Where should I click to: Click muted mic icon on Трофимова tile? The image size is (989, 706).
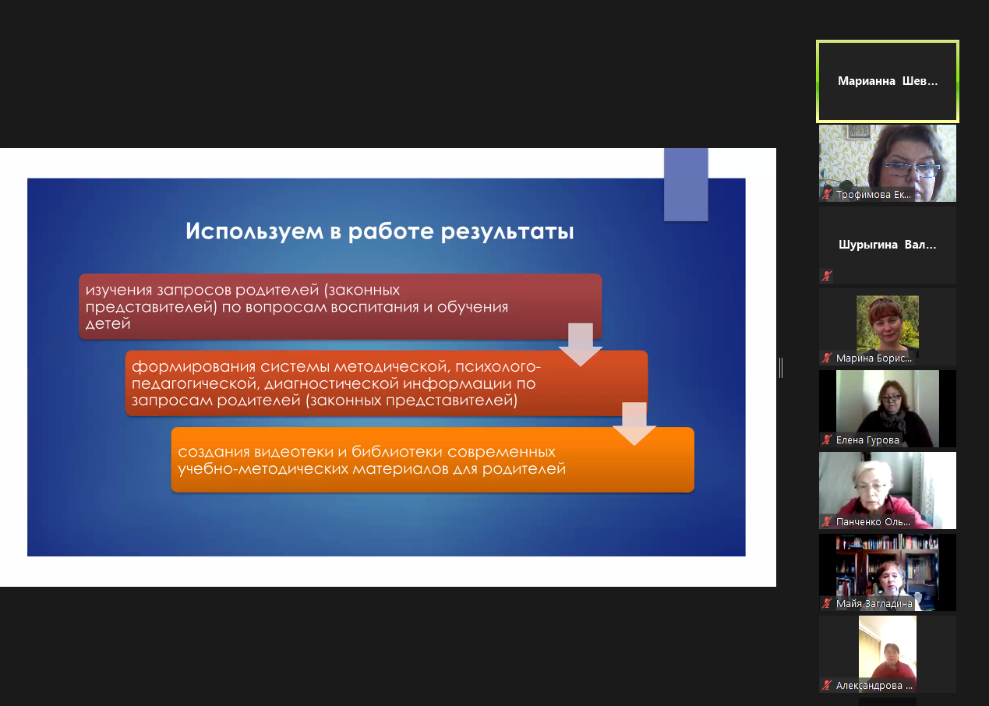pyautogui.click(x=827, y=195)
